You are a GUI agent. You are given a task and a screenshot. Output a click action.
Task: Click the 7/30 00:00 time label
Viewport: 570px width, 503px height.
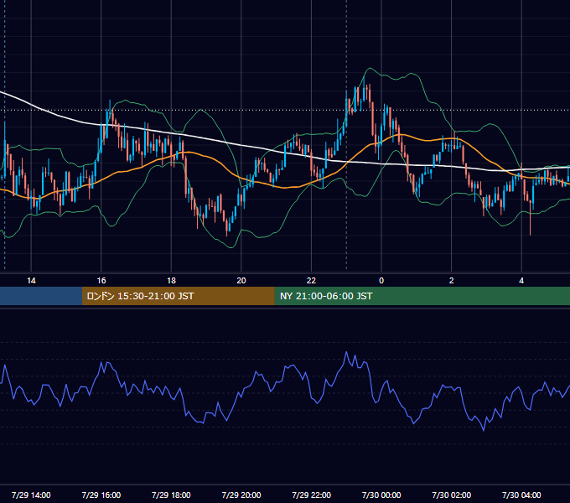[381, 495]
